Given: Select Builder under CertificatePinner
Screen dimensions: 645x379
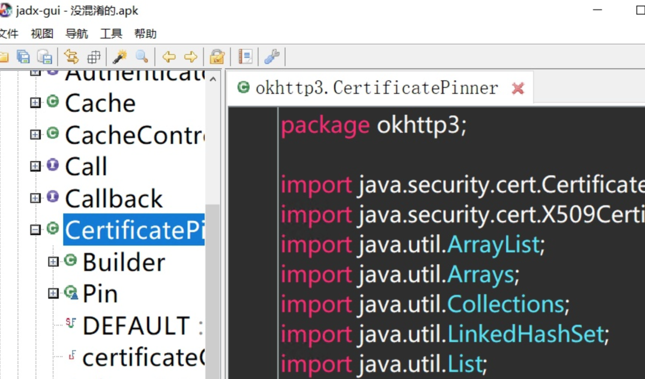Looking at the screenshot, I should click(124, 262).
